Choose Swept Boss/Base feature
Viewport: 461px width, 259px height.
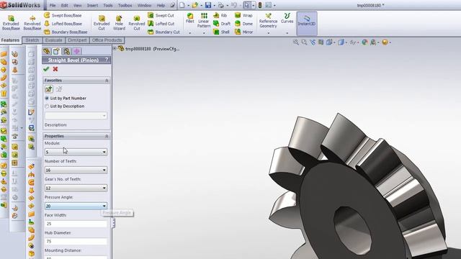63,15
